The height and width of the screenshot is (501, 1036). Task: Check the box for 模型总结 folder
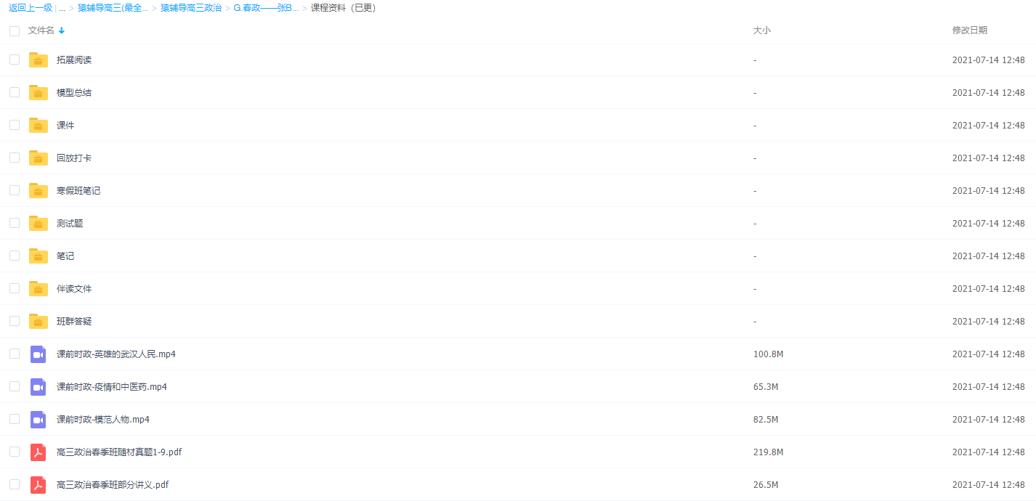tap(15, 92)
